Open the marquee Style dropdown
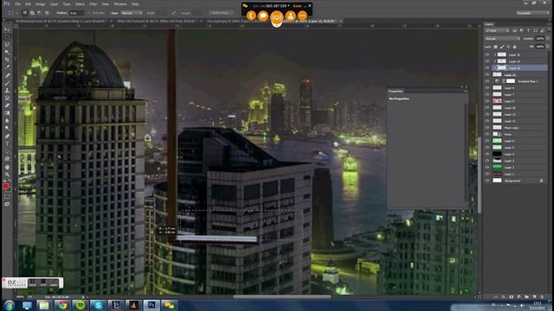The height and width of the screenshot is (311, 554). click(132, 13)
